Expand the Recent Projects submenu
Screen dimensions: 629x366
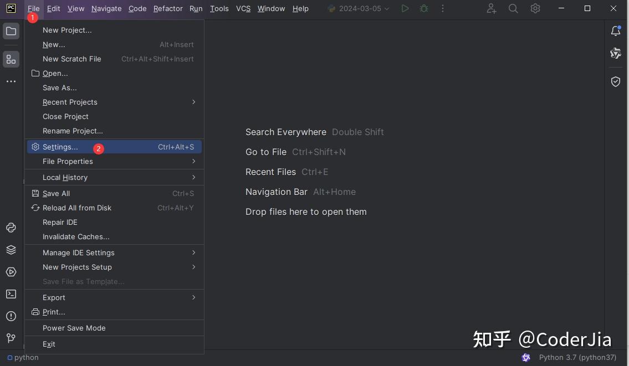[114, 102]
